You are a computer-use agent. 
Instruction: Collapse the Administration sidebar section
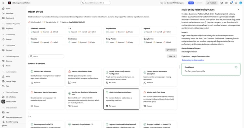pyautogui.click(x=4, y=72)
